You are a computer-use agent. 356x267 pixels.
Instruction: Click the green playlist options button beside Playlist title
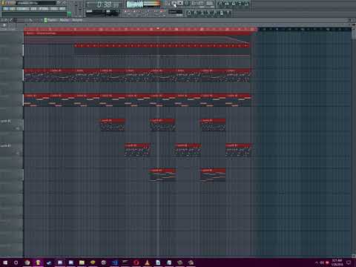[45, 20]
